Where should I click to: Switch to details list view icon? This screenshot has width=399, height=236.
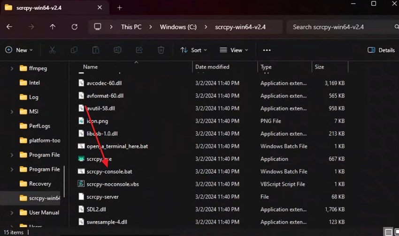(x=388, y=232)
